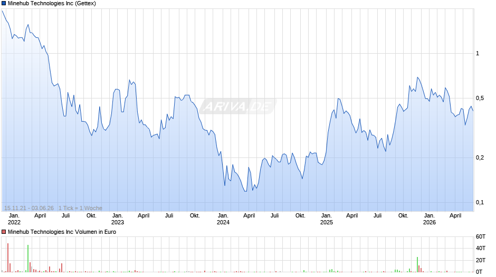
Task: Click the tallest red volume bar near January 2022
Action: (x=8, y=258)
